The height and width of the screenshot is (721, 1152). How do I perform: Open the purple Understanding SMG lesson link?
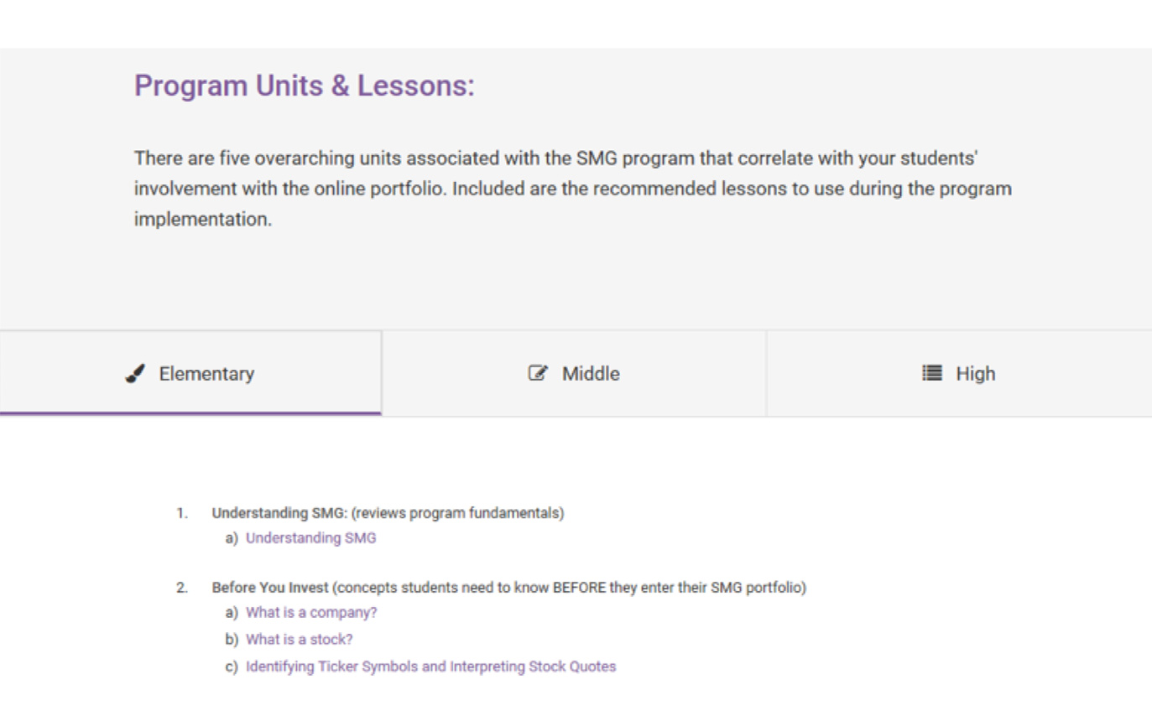(310, 538)
